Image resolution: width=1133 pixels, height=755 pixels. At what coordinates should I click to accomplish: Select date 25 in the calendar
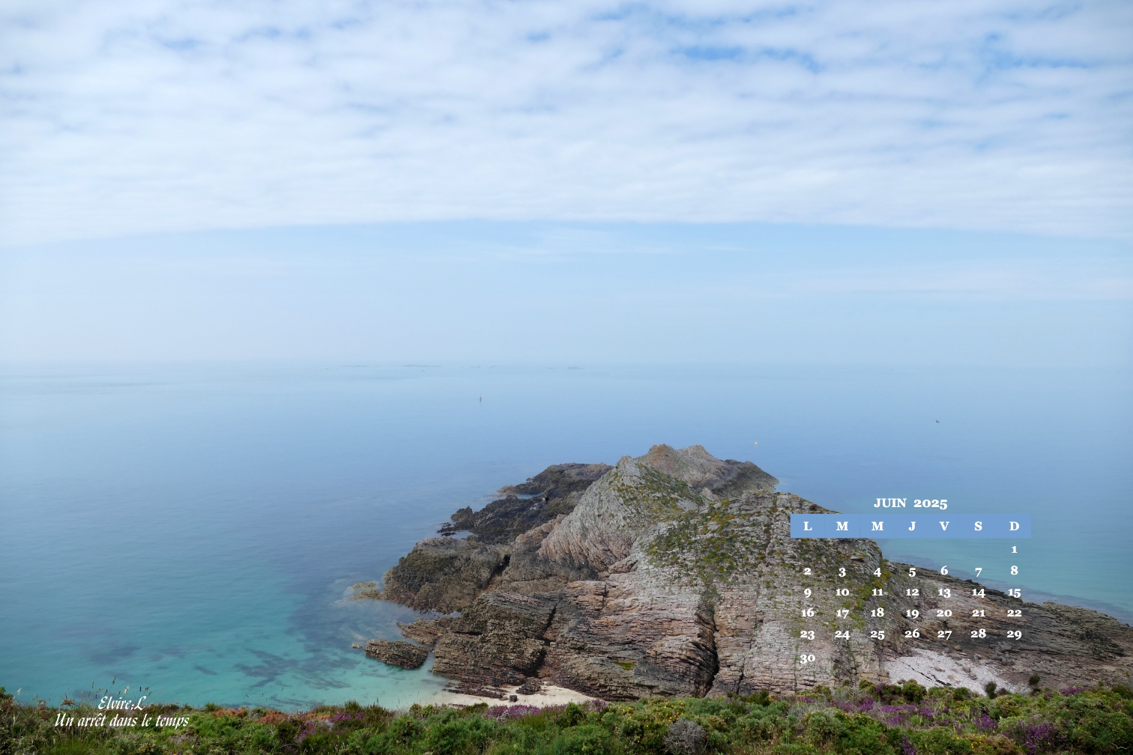(877, 634)
